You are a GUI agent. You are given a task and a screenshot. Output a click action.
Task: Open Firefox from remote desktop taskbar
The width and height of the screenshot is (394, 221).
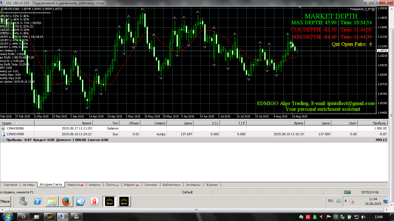[x=66, y=201]
